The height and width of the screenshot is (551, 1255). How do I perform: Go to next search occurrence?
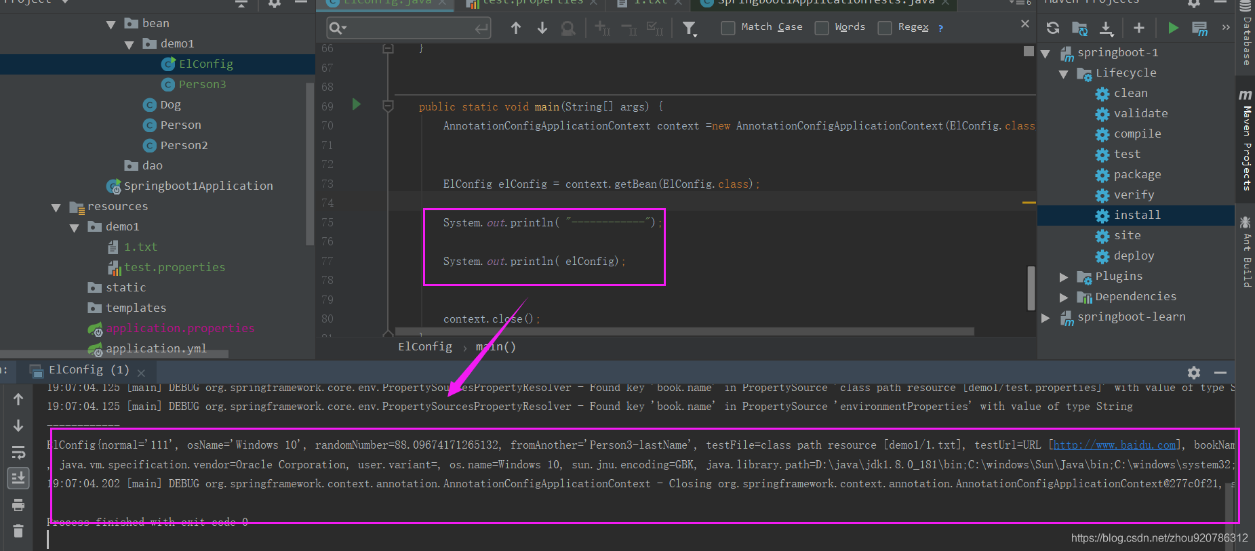coord(542,28)
